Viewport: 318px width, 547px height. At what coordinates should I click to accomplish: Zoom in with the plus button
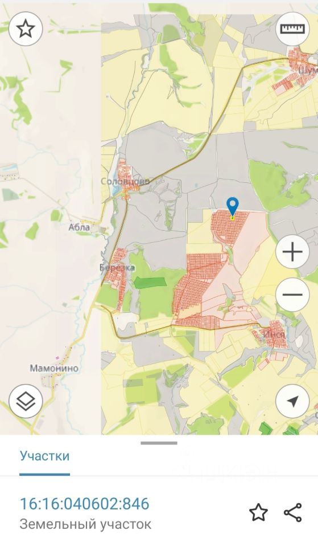292,251
